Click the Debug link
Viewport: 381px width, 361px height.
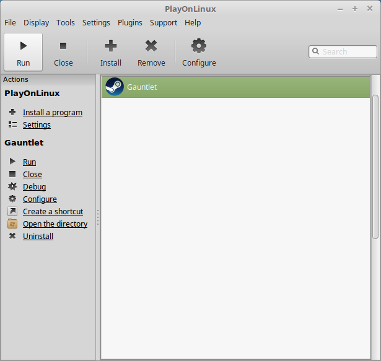pyautogui.click(x=34, y=186)
